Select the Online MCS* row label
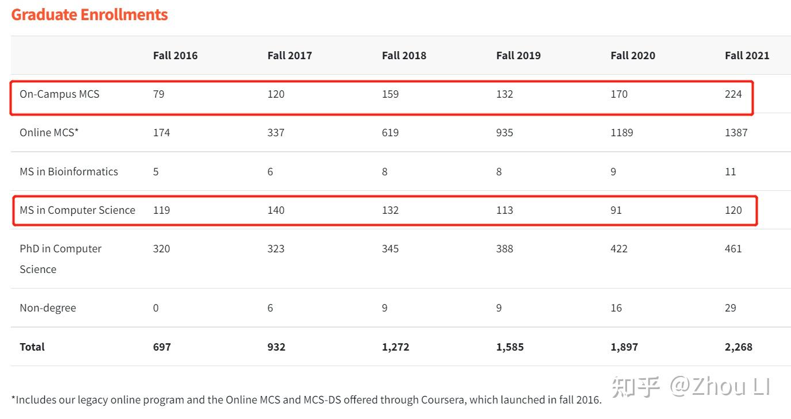This screenshot has height=419, width=791. click(49, 132)
